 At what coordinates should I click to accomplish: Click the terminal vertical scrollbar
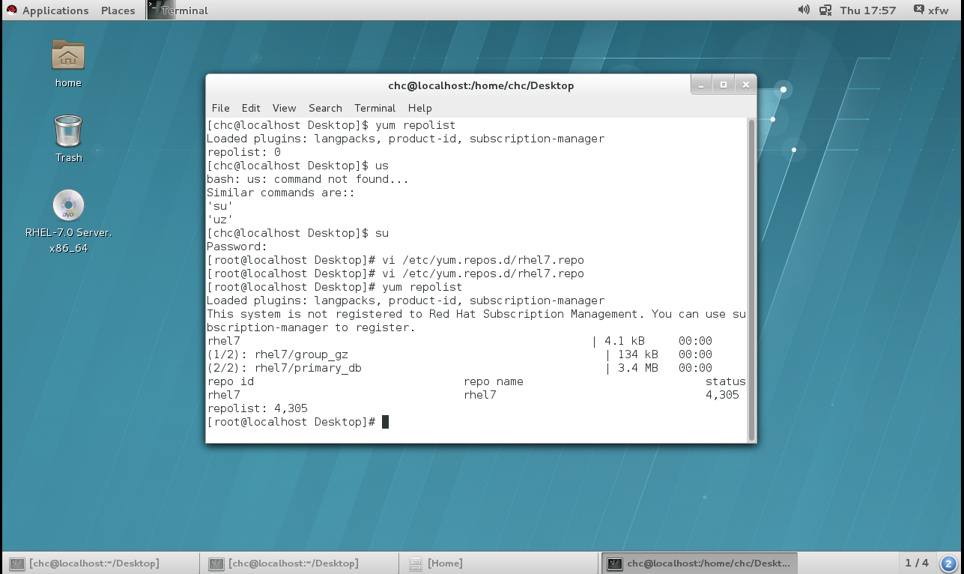[x=751, y=280]
